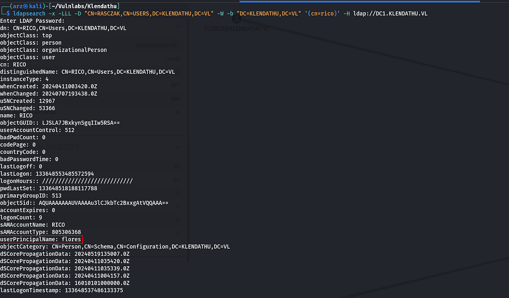Select the bind DN "CN=RASCZAK,CN=USERS,DC=KLENDATHU,DC=VL"

pyautogui.click(x=149, y=13)
